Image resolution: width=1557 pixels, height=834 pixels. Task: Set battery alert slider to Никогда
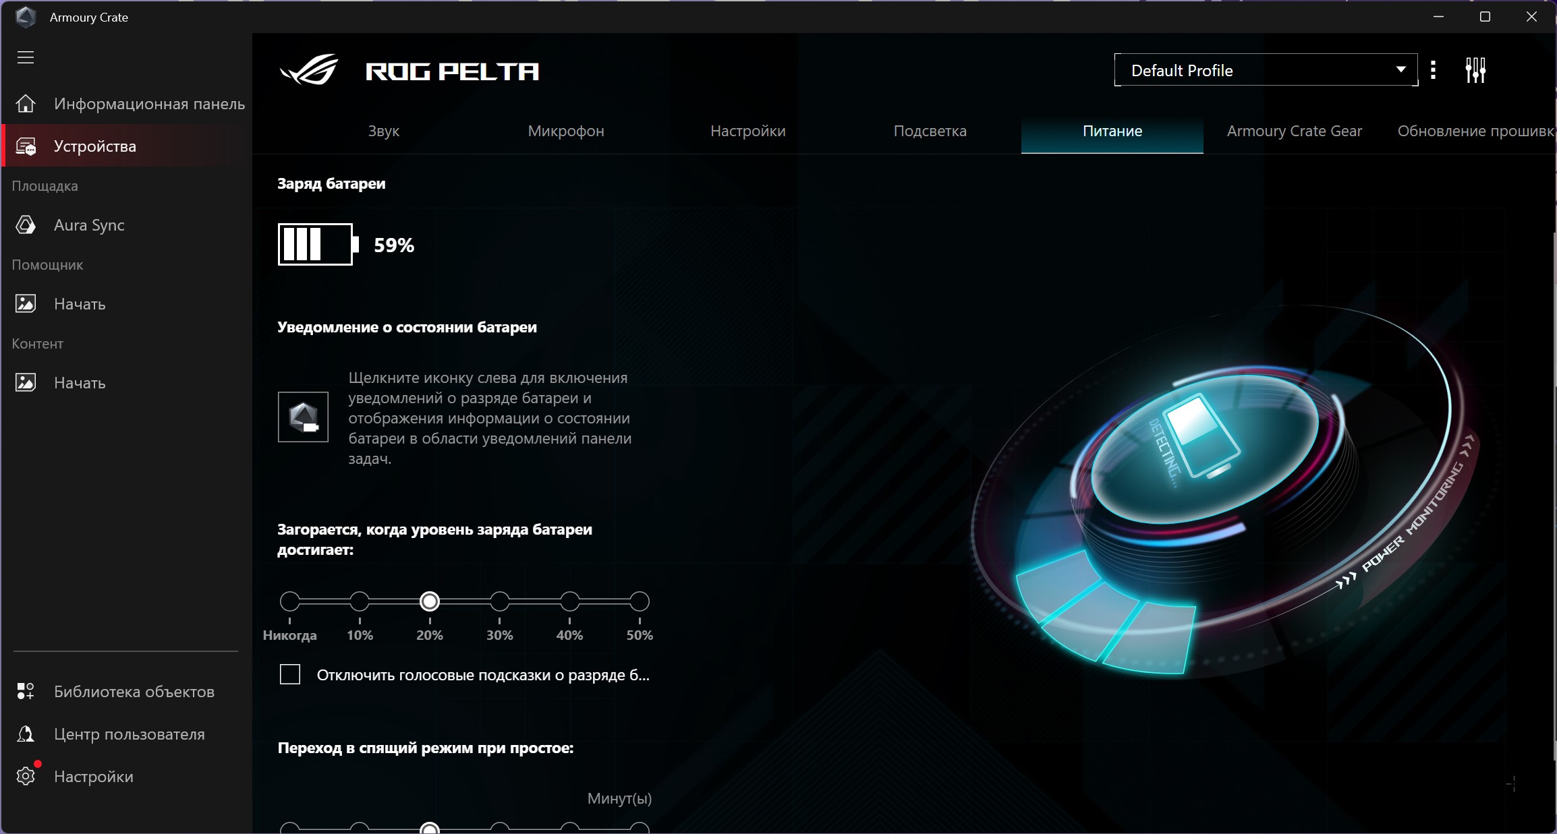point(290,601)
